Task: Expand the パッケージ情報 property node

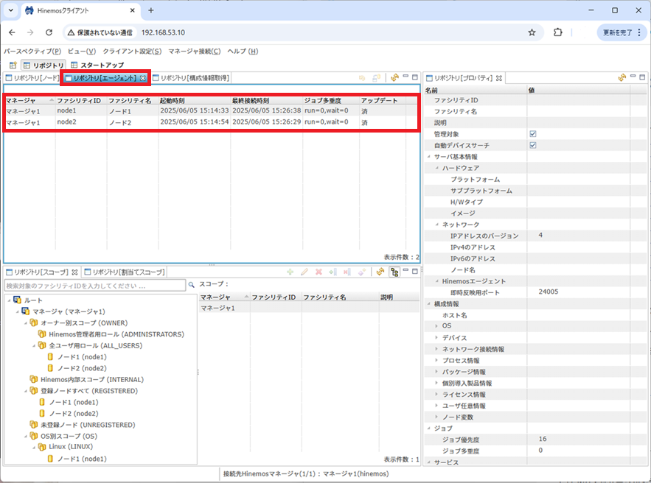Action: click(x=436, y=372)
